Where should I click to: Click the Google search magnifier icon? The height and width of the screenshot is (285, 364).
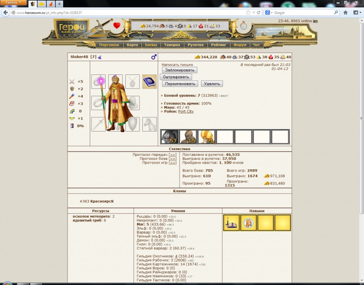click(x=336, y=13)
